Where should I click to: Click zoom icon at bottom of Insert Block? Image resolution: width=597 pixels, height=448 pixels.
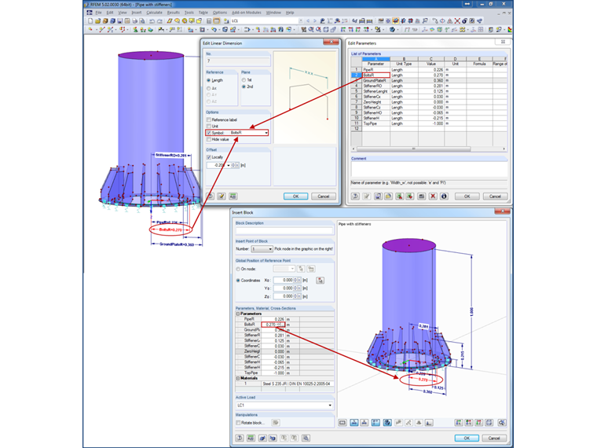(306, 438)
